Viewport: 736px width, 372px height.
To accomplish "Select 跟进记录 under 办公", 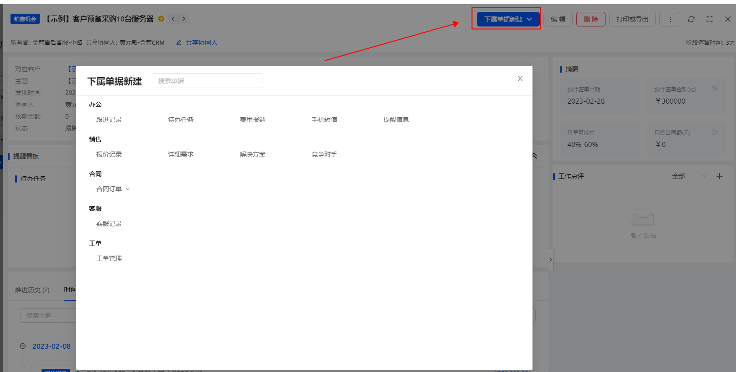I will [x=109, y=120].
